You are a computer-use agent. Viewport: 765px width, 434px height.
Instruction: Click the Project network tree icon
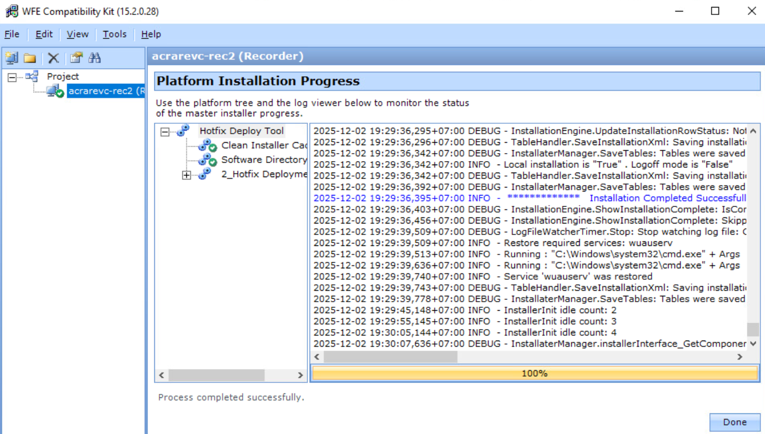32,76
